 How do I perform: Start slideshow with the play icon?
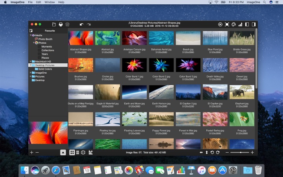tap(220, 24)
